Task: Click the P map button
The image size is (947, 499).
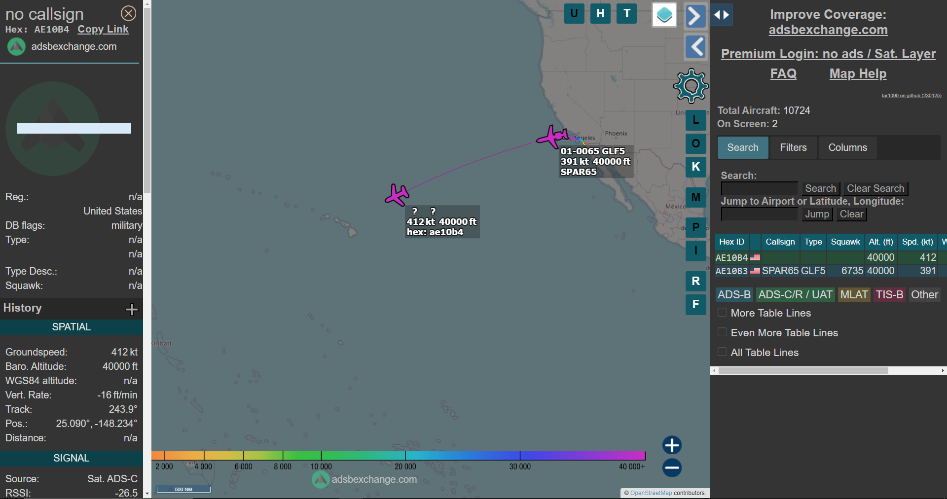Action: pyautogui.click(x=696, y=227)
